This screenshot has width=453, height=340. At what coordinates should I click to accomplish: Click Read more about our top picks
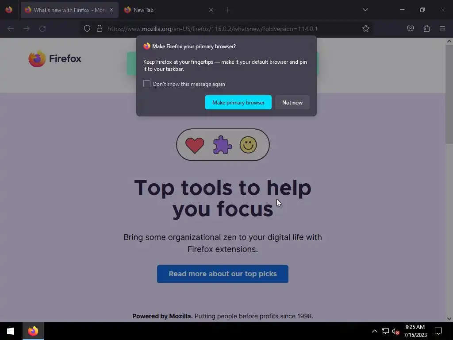click(223, 274)
